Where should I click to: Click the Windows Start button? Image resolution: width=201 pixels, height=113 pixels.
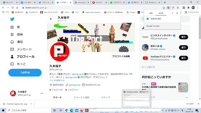tap(3, 110)
